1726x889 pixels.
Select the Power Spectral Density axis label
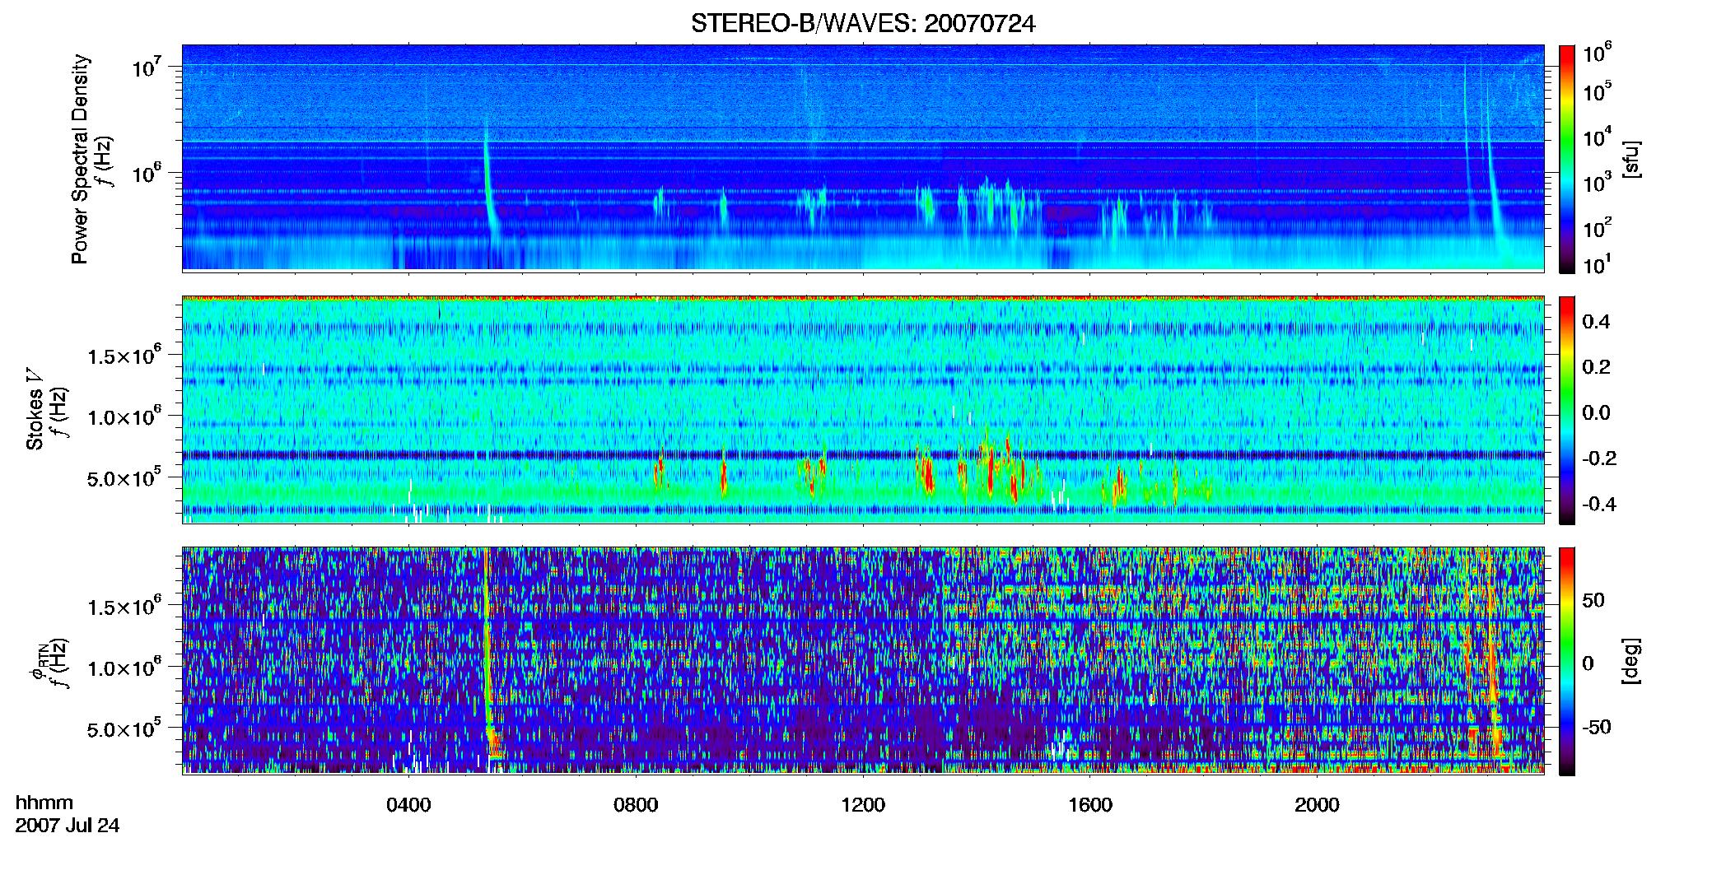pos(80,159)
